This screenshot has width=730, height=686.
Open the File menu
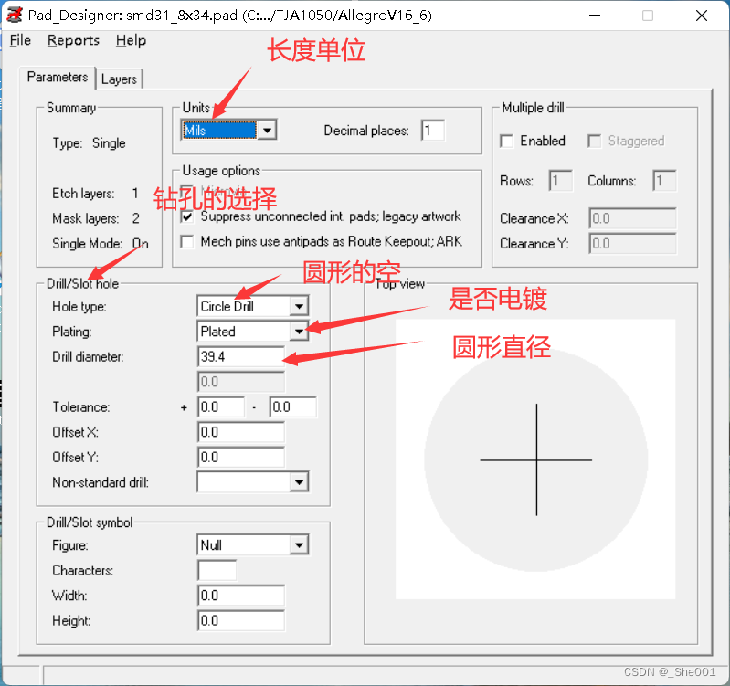pos(20,40)
